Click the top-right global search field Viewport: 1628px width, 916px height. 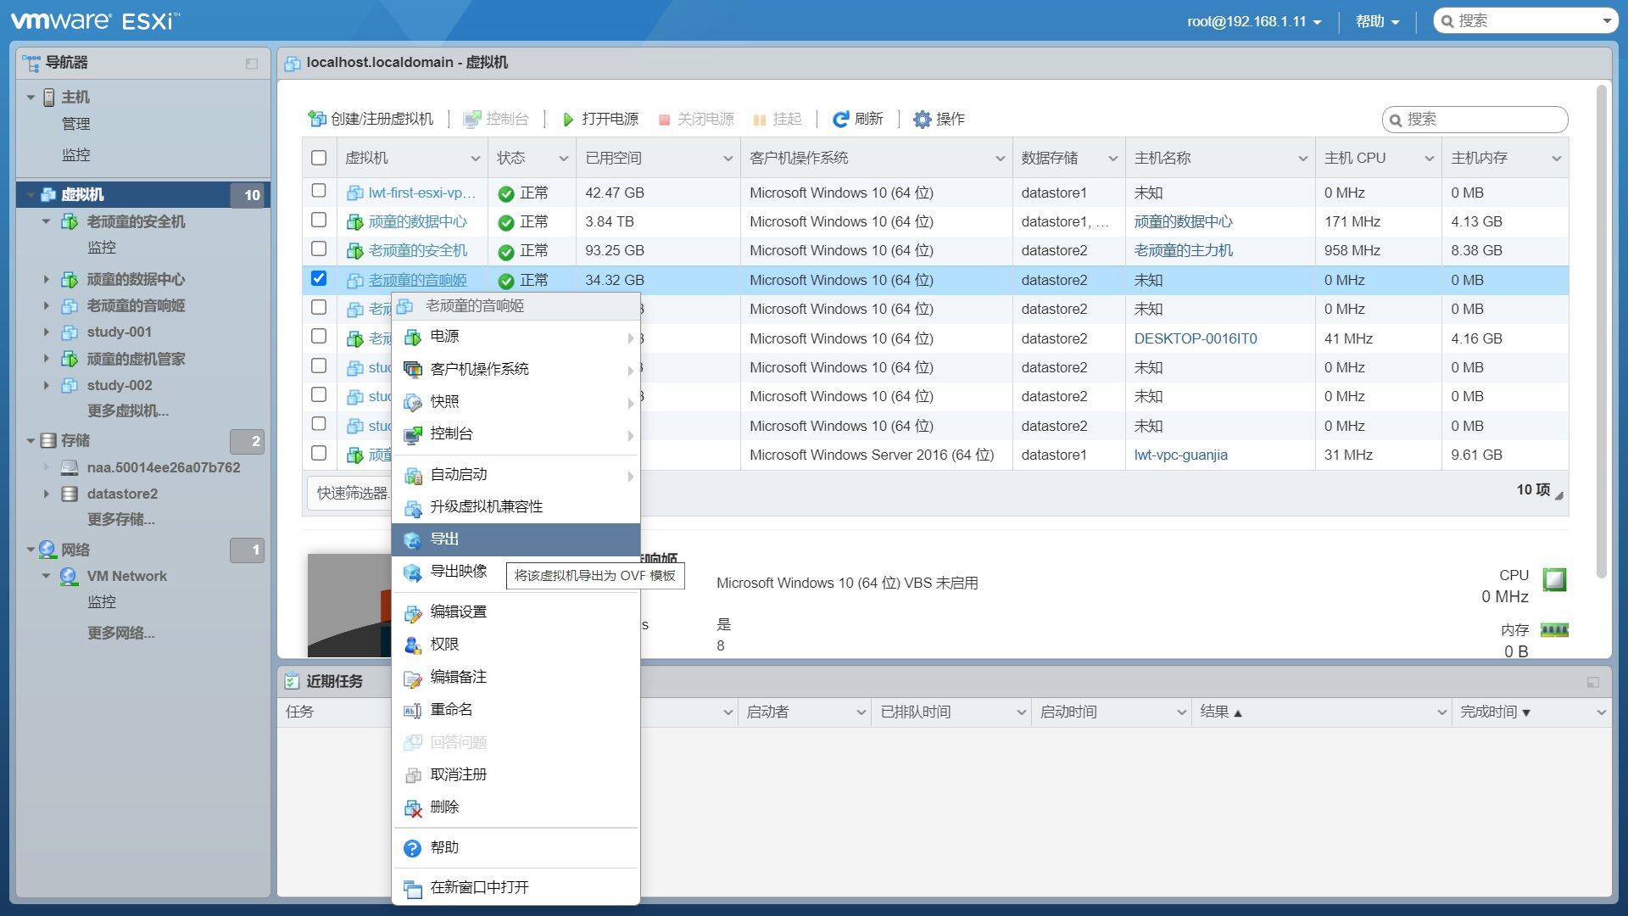click(1525, 21)
